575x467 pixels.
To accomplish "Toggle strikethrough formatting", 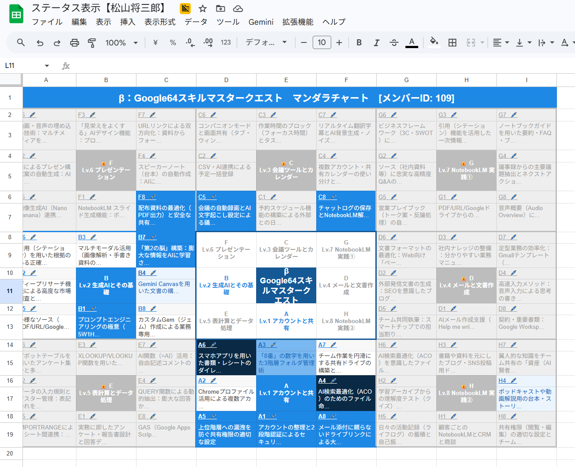I will [394, 42].
